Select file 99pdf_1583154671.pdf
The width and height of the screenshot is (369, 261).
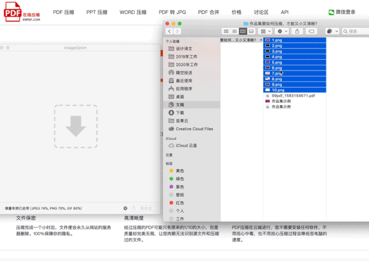293,96
